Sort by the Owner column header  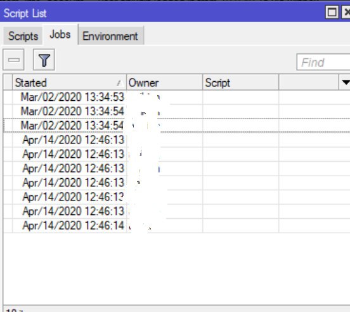[x=164, y=82]
